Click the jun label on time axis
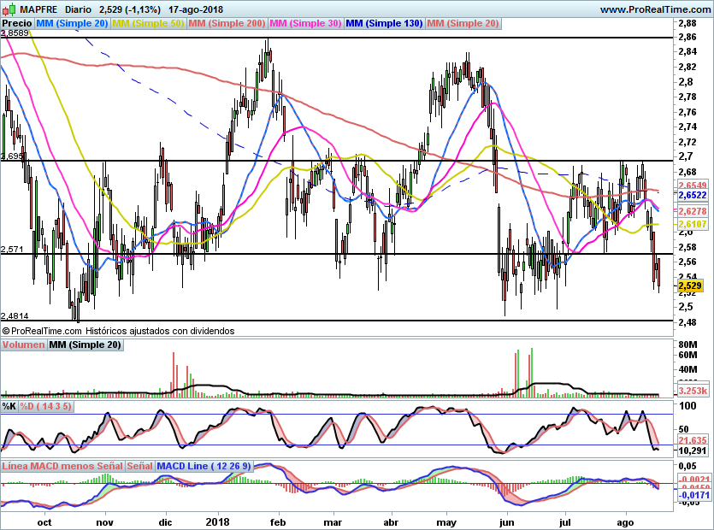This screenshot has width=714, height=530. (506, 522)
